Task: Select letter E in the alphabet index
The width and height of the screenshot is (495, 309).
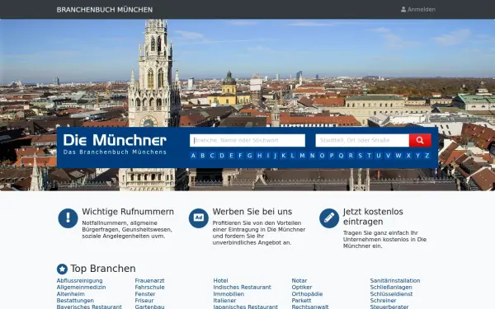Action: (x=231, y=156)
